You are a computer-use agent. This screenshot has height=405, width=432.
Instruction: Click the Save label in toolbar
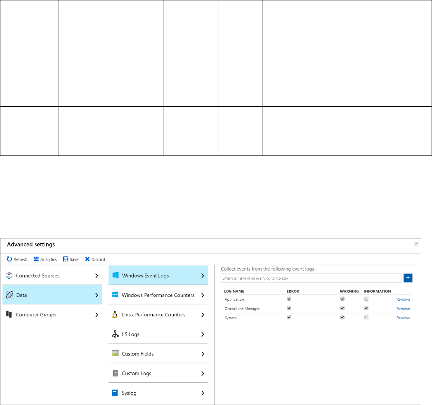[x=74, y=259]
